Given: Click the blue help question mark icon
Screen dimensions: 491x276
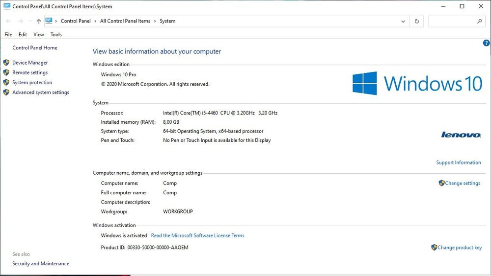Looking at the screenshot, I should click(487, 43).
